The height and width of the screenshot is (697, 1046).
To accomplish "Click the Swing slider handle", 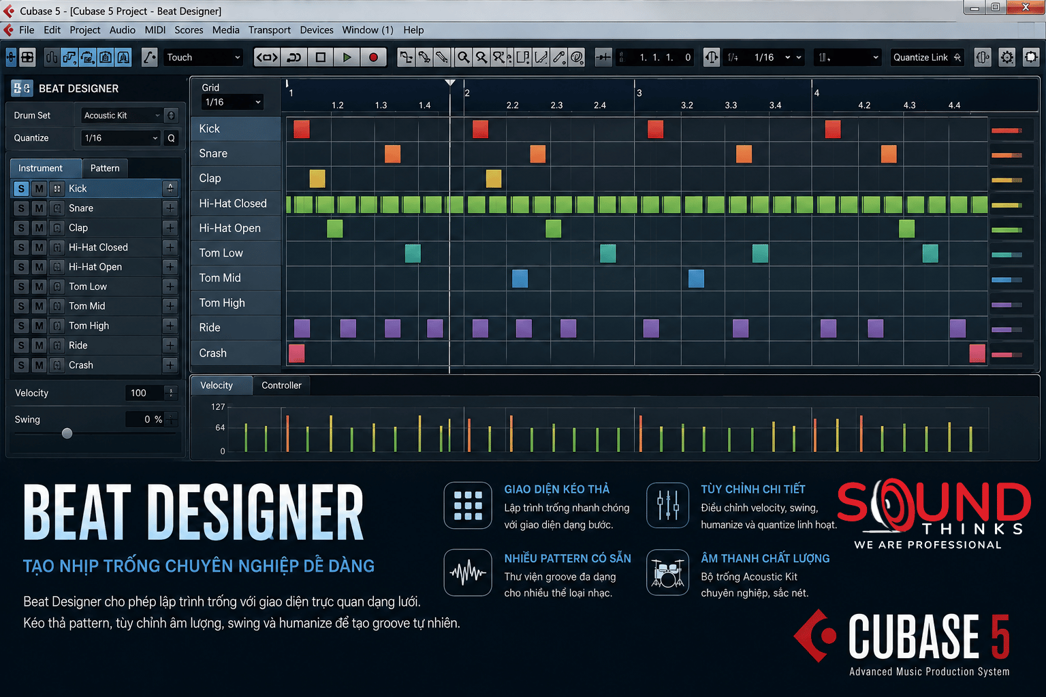I will [x=67, y=434].
